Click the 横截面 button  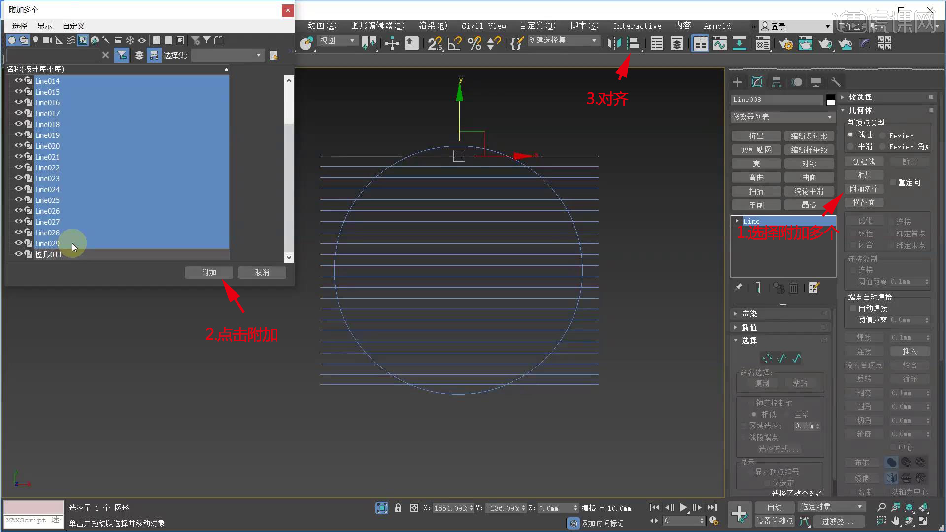[864, 202]
